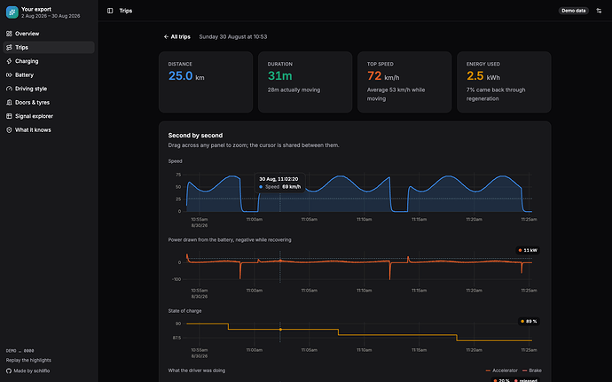Click the 11 kW readout badge on power chart
This screenshot has height=382, width=612.
pyautogui.click(x=528, y=250)
